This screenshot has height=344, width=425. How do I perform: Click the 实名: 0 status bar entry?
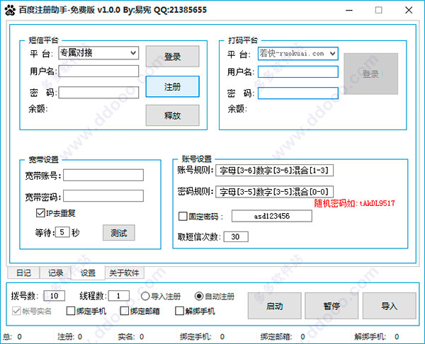131,337
